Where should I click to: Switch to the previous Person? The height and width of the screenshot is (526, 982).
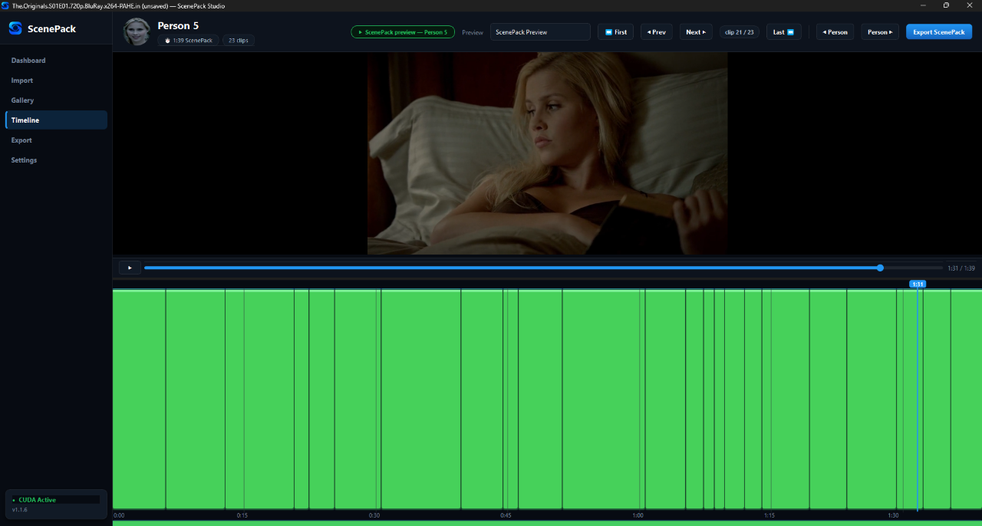[x=835, y=32]
